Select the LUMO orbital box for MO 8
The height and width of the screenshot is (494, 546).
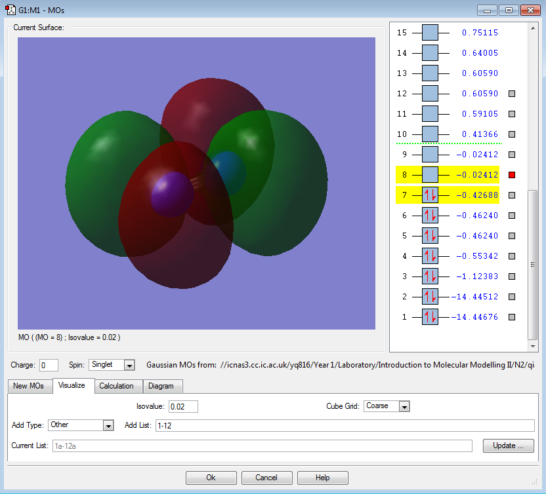(430, 175)
